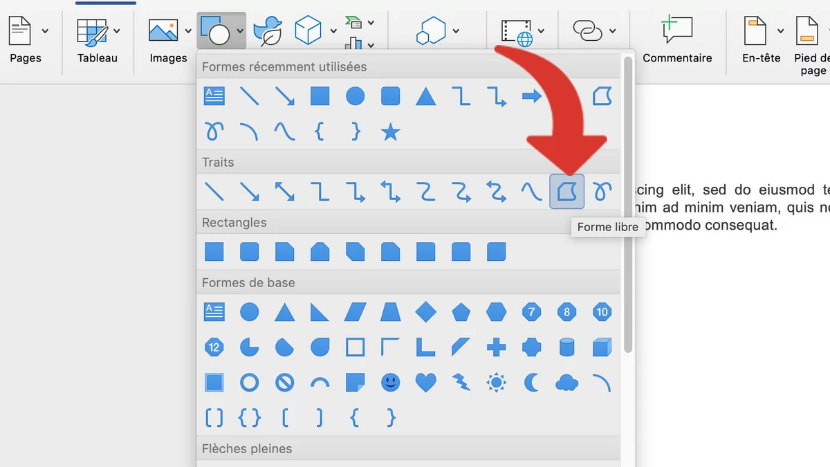
Task: Open the En-tête header menu
Action: tap(761, 40)
